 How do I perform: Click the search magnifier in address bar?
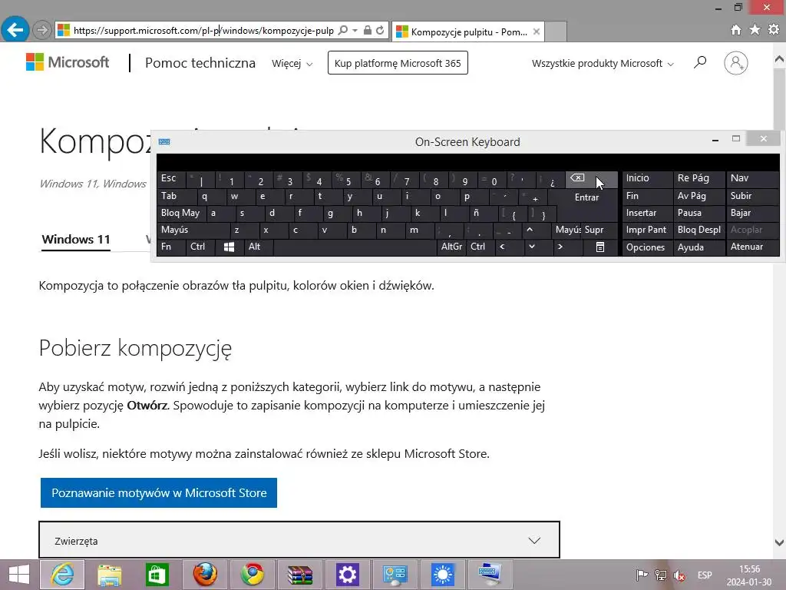pos(343,30)
